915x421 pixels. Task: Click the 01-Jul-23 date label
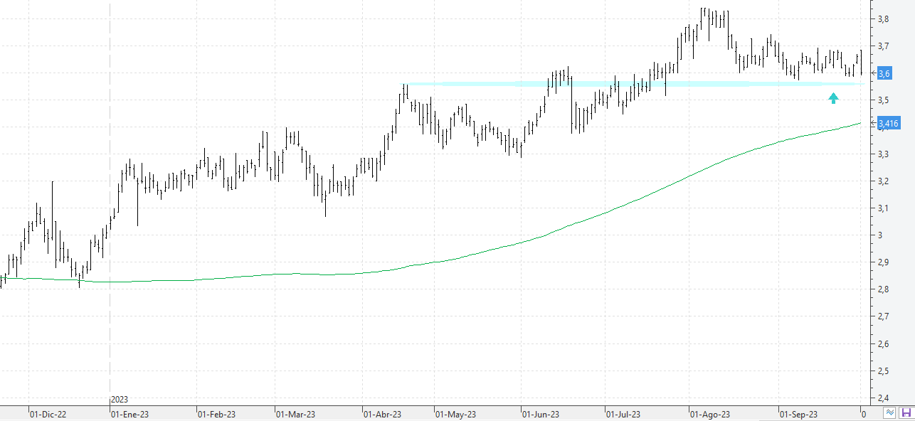[623, 413]
